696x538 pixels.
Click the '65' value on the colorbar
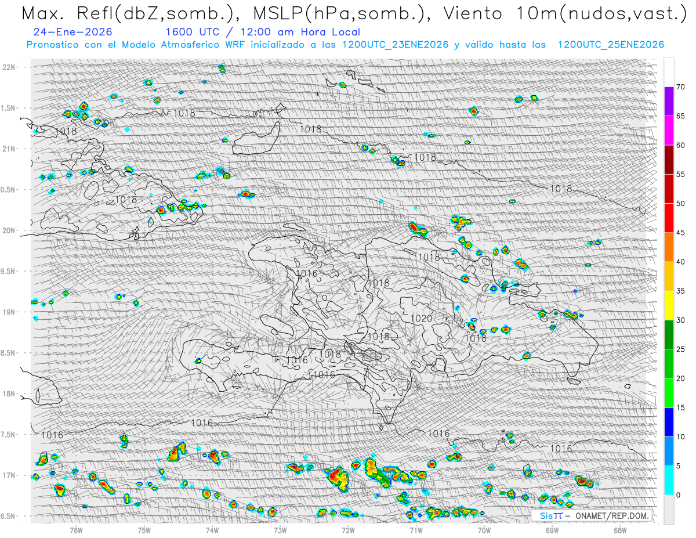[681, 116]
